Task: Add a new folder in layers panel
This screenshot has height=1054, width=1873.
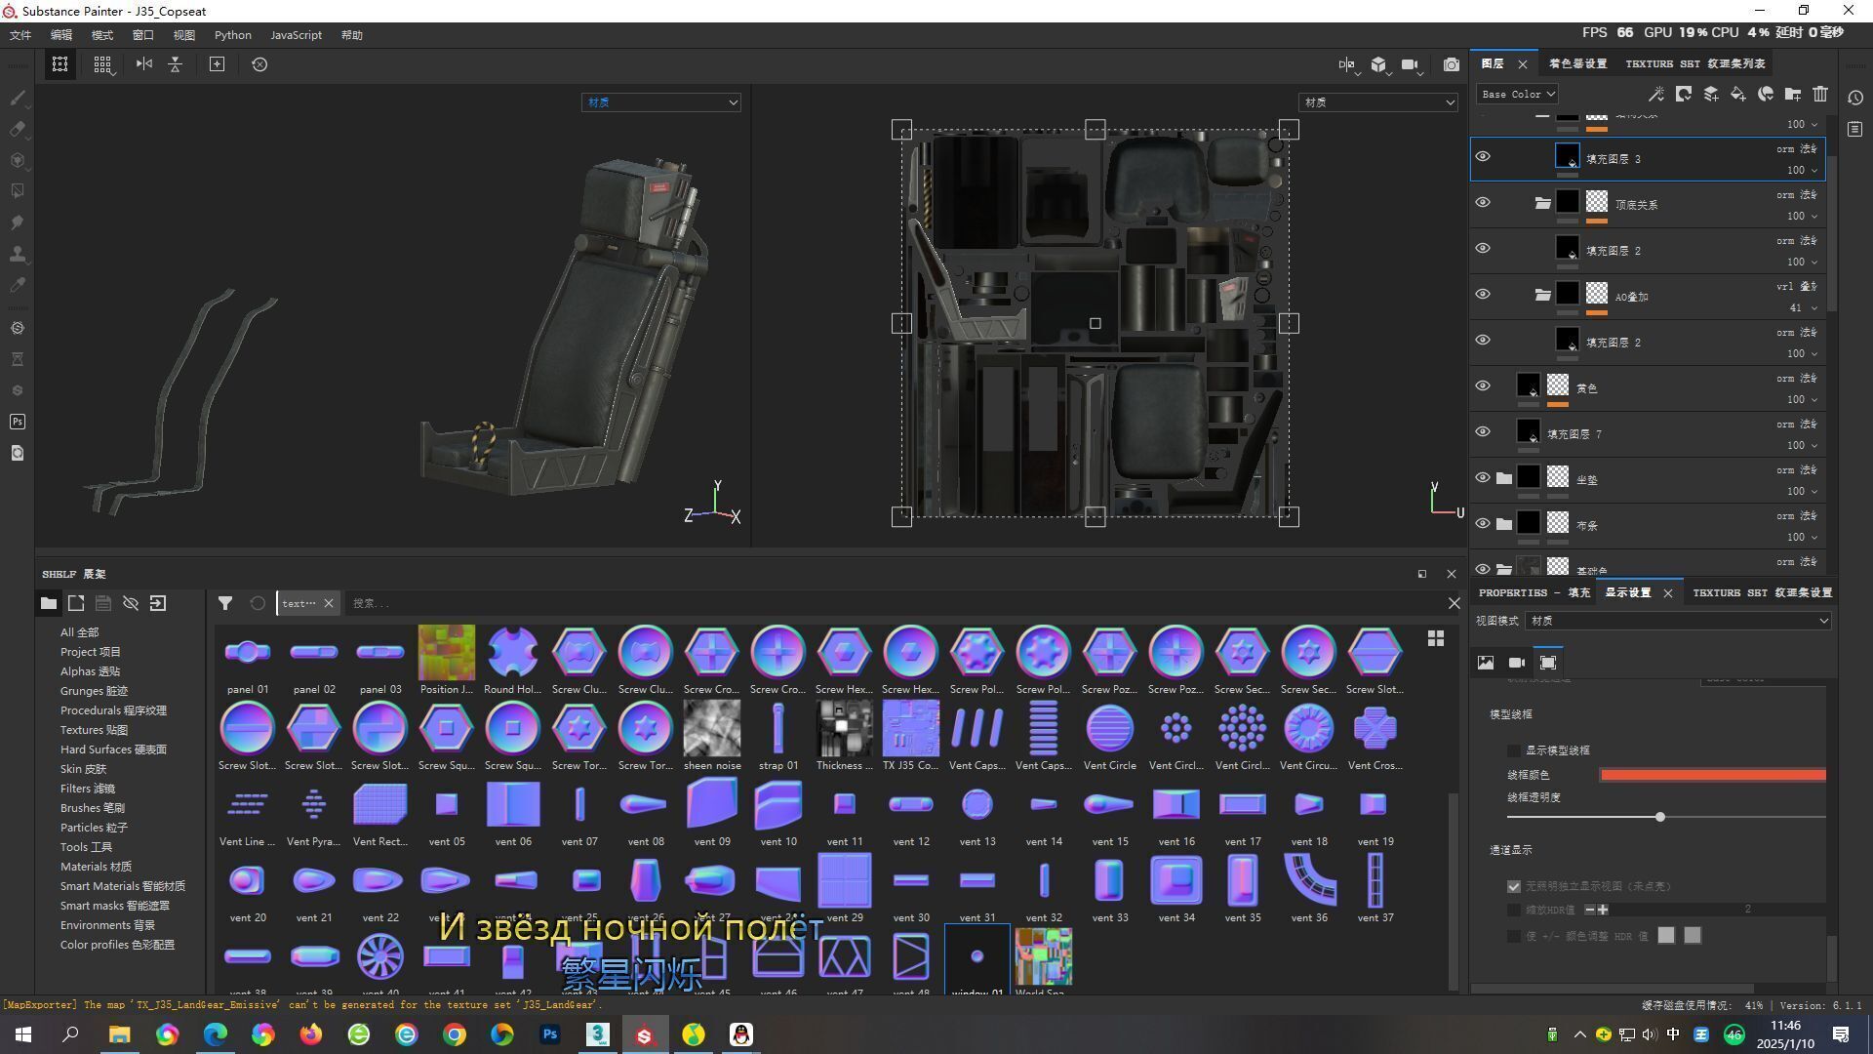Action: tap(1793, 95)
